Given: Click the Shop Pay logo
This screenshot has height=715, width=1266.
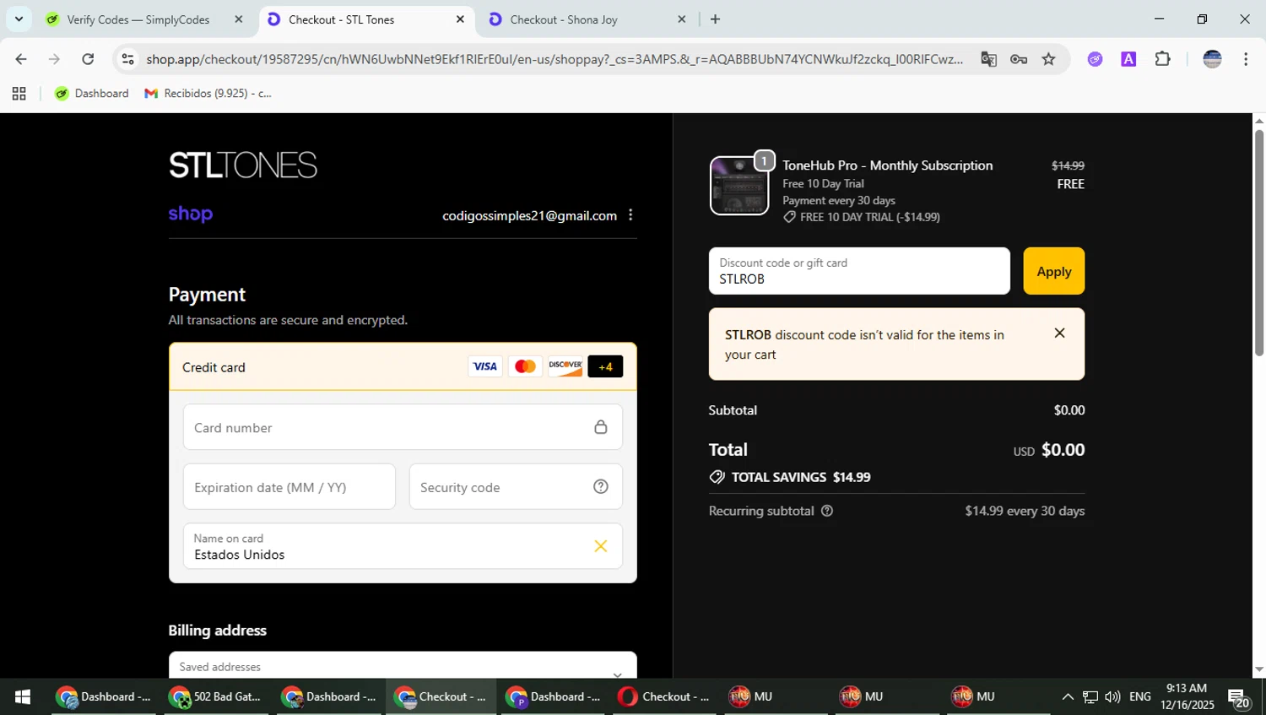Looking at the screenshot, I should point(191,214).
